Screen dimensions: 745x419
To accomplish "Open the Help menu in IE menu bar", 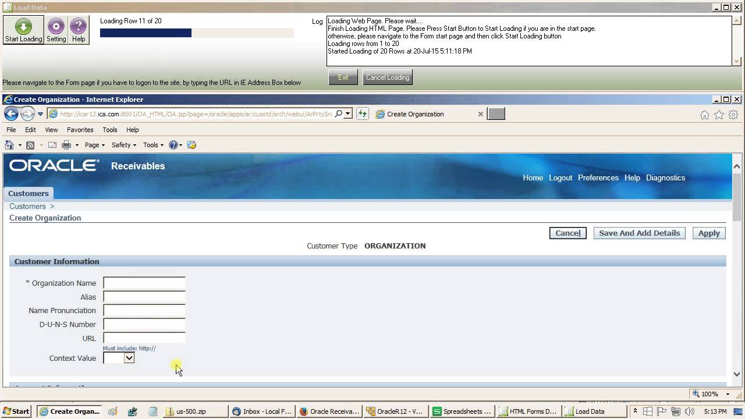I will tap(132, 130).
